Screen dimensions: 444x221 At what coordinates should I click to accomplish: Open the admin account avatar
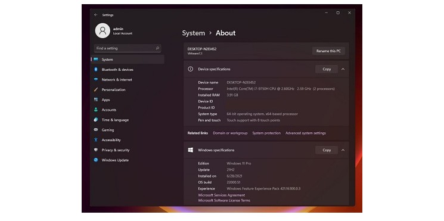[x=103, y=30]
